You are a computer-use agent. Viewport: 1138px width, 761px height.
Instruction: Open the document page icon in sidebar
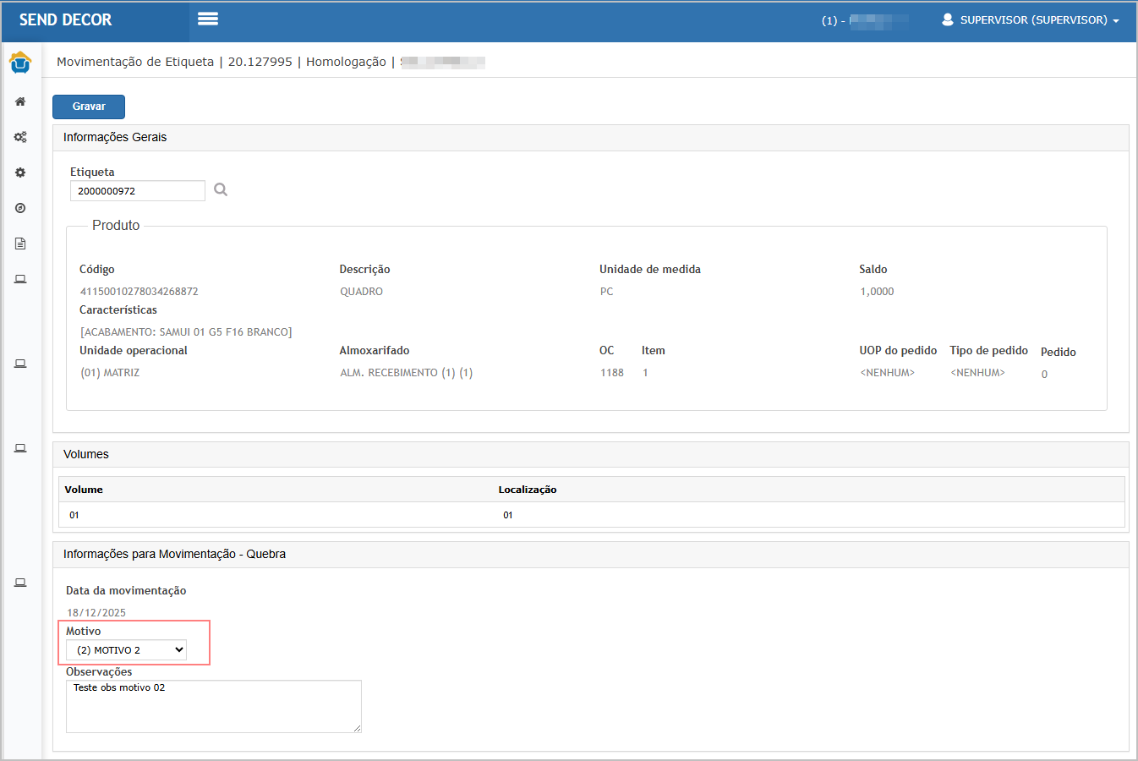click(x=20, y=244)
